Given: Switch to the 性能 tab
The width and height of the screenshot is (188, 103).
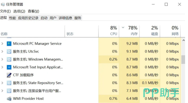Looking at the screenshot, I should (x=12, y=18).
